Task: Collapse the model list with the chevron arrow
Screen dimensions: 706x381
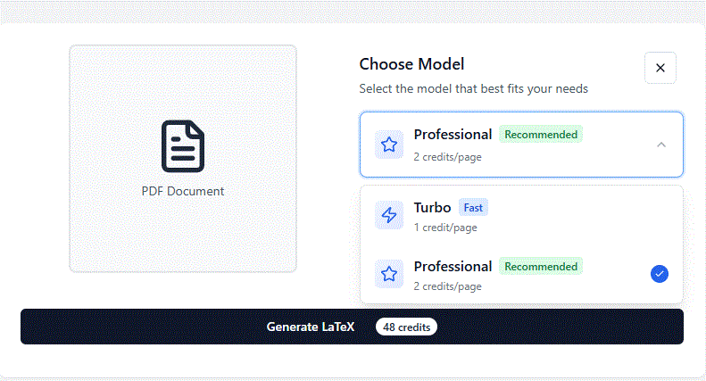Action: point(660,145)
